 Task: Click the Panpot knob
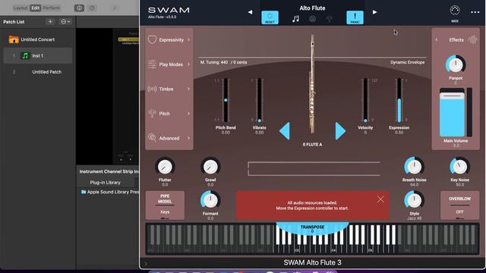click(x=456, y=64)
